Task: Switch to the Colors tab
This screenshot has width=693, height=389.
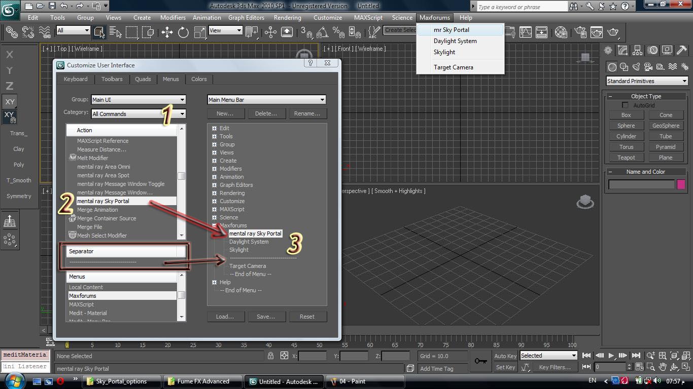Action: coord(199,79)
